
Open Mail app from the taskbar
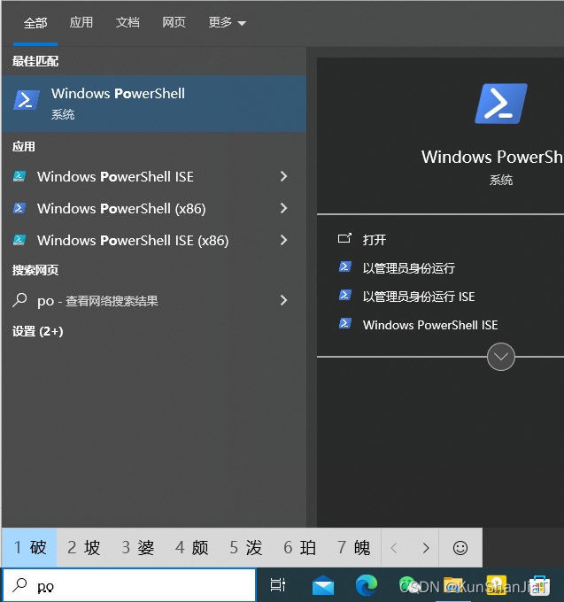(x=323, y=585)
